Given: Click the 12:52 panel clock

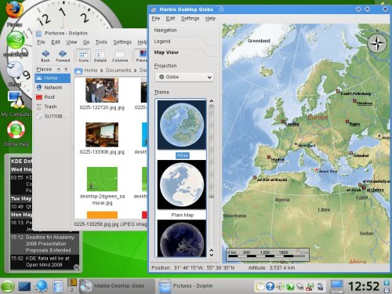Looking at the screenshot, I should coord(364,286).
